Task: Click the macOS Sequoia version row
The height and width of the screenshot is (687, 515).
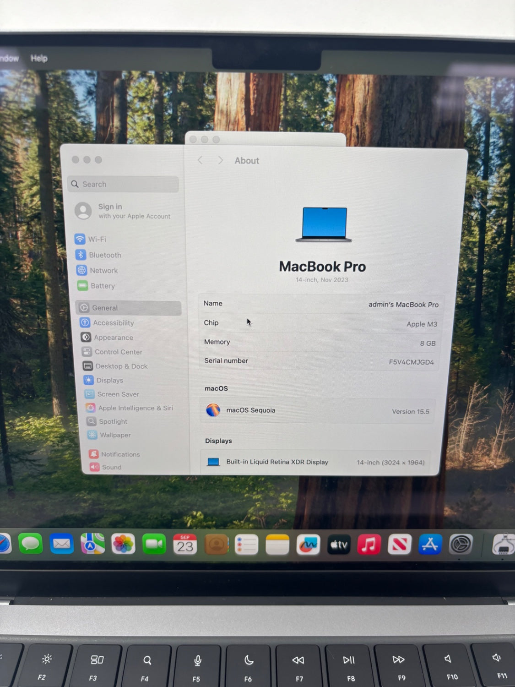Action: [x=318, y=411]
